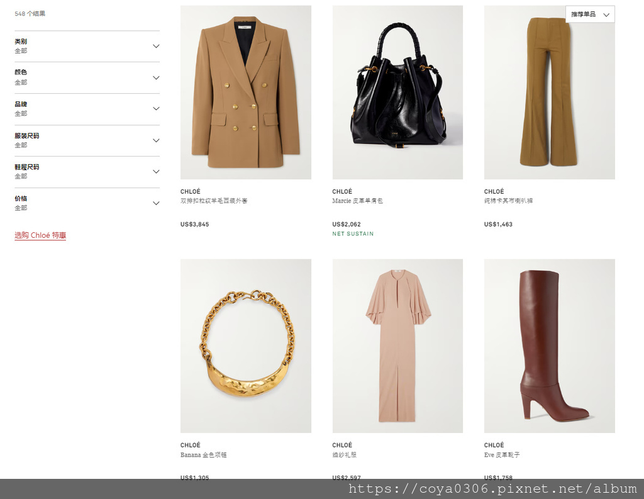Open the pink crepe gown image
This screenshot has height=499, width=644.
click(397, 345)
